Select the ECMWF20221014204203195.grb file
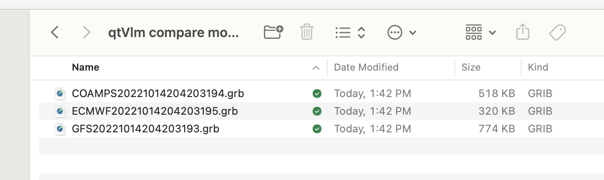Viewport: 604px width, 180px height. click(x=155, y=111)
